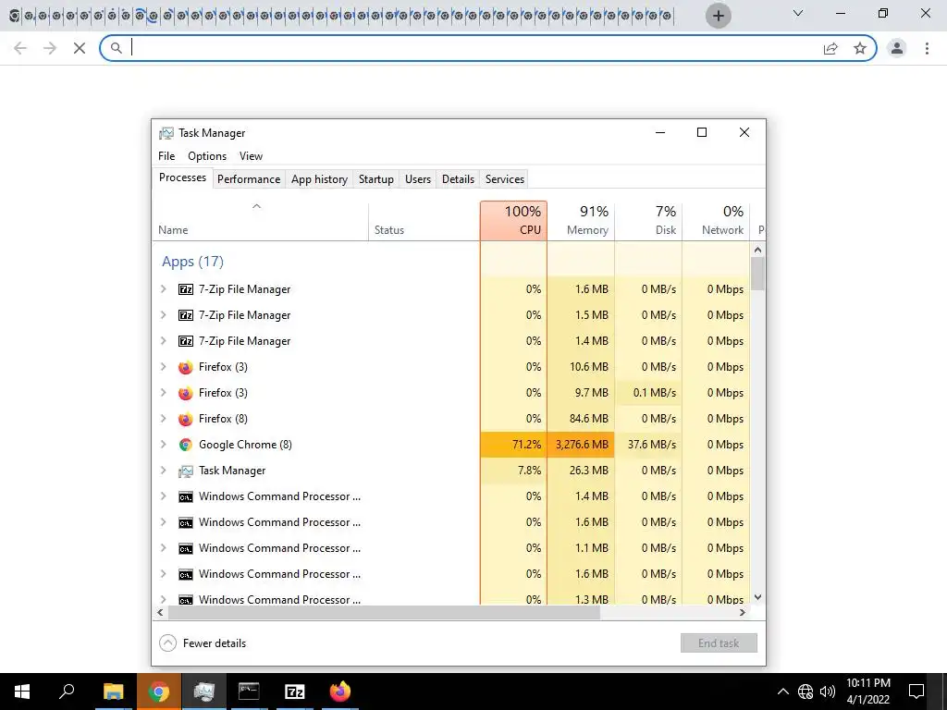
Task: Stop loading the page with the X button
Action: pos(80,48)
